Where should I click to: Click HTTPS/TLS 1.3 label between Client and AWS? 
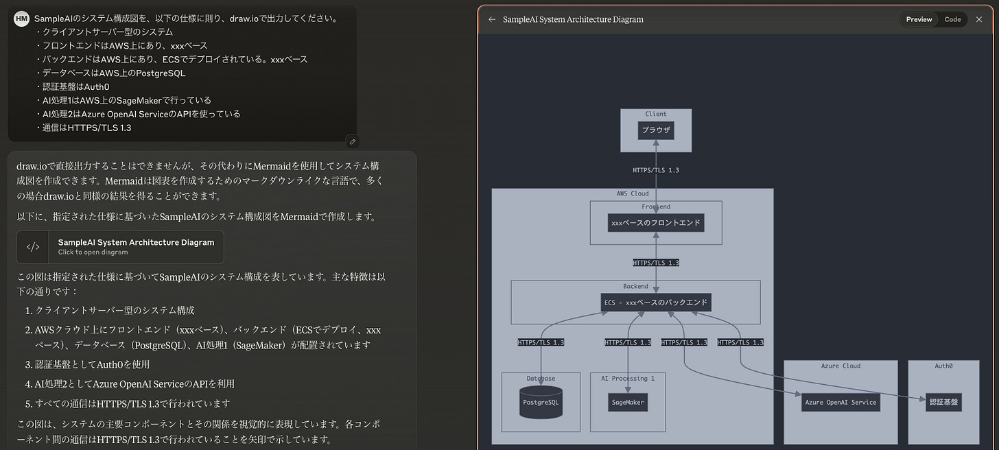(656, 170)
